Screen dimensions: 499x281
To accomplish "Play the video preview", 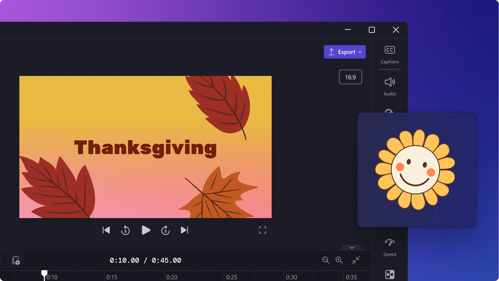I will pos(146,230).
